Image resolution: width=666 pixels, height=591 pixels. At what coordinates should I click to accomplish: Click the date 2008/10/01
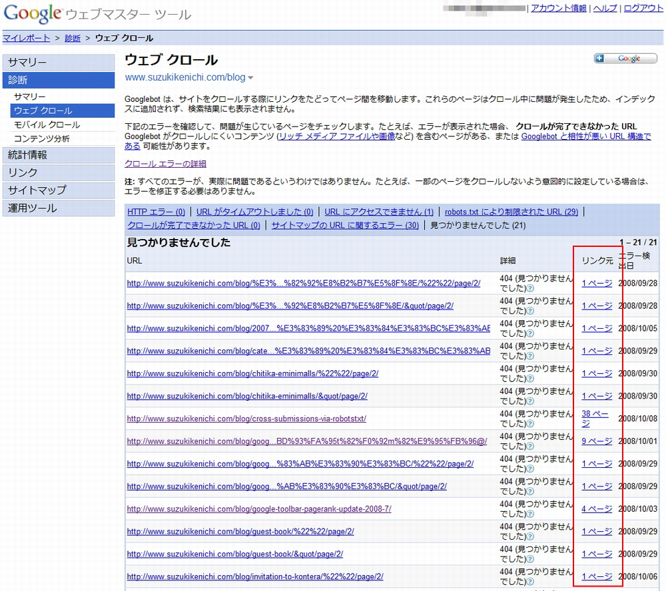tap(637, 441)
